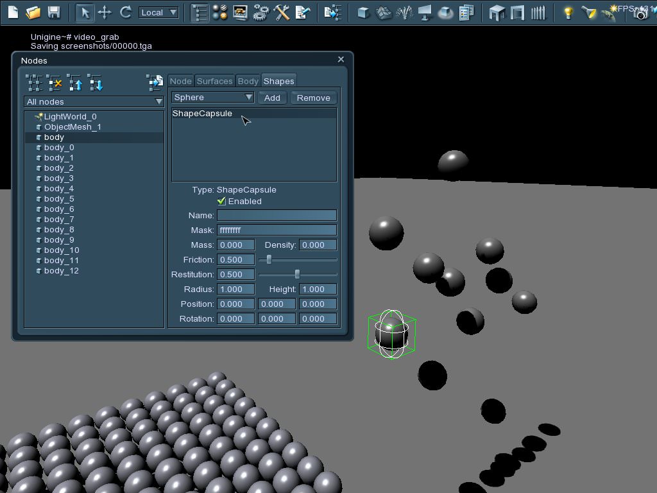Open the script edit pencil icon
657x493 pixels.
(x=302, y=12)
